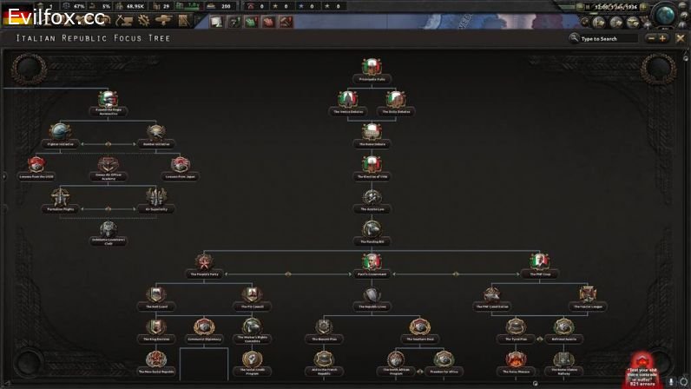Zoom in the focus tree view

click(662, 38)
